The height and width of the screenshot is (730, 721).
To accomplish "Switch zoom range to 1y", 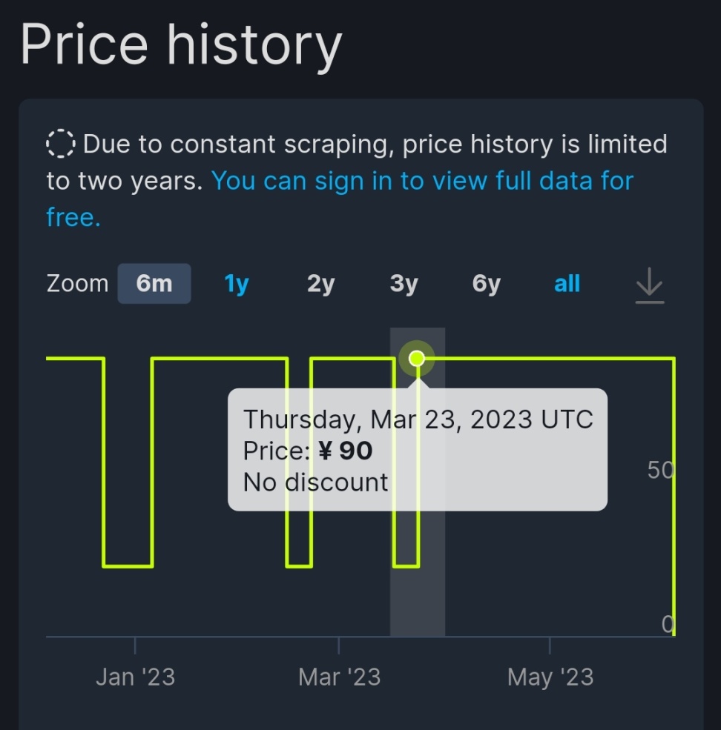I will [x=237, y=284].
